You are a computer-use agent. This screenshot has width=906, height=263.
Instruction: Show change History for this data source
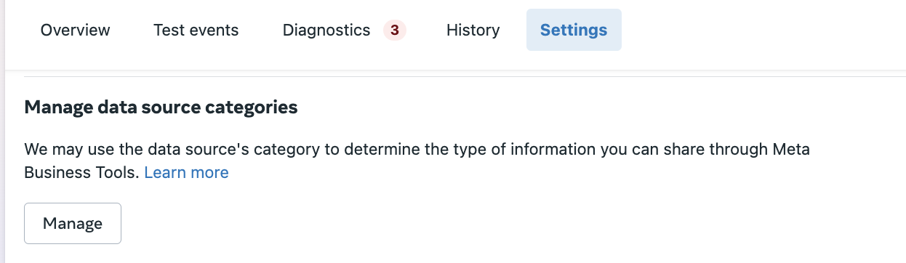pos(473,30)
